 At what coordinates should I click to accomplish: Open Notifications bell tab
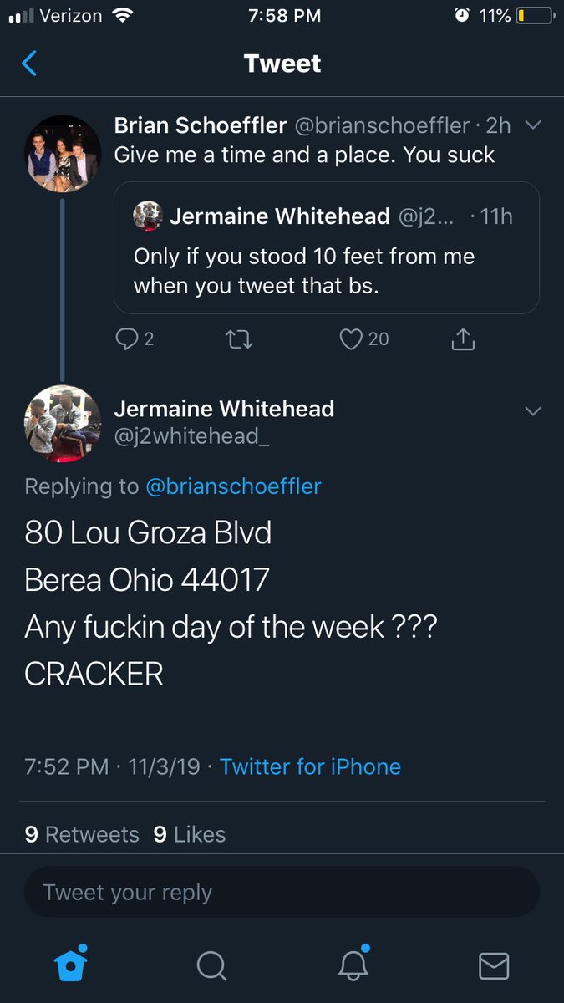point(353,965)
